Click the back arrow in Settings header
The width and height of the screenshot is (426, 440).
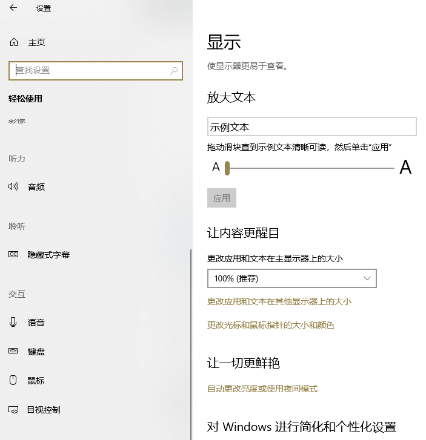pyautogui.click(x=13, y=8)
